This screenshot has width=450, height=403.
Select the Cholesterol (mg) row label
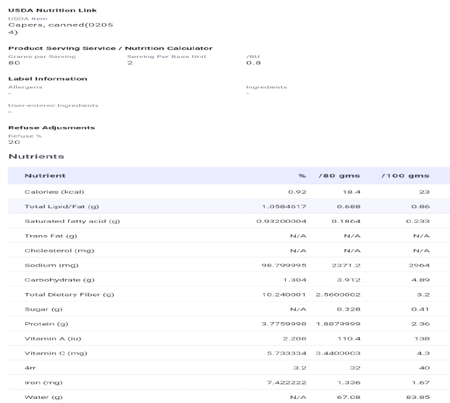click(x=60, y=250)
